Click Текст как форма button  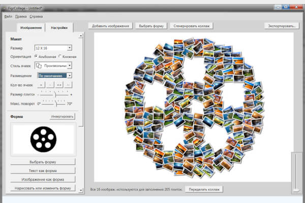click(x=43, y=171)
